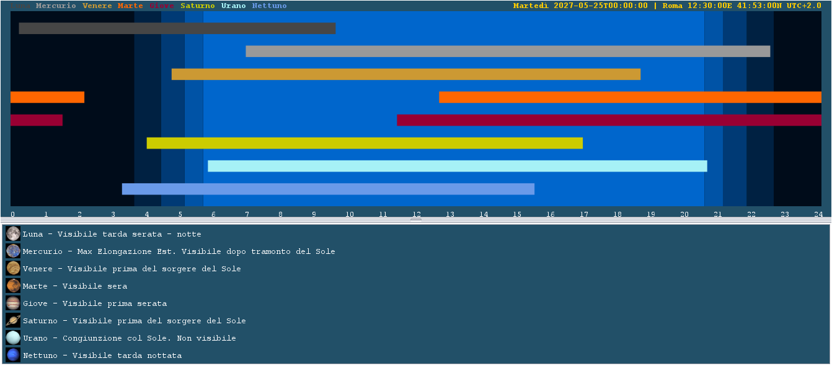This screenshot has width=832, height=366.
Task: Click 'Giove - Visibile prima serata' text
Action: (x=95, y=303)
